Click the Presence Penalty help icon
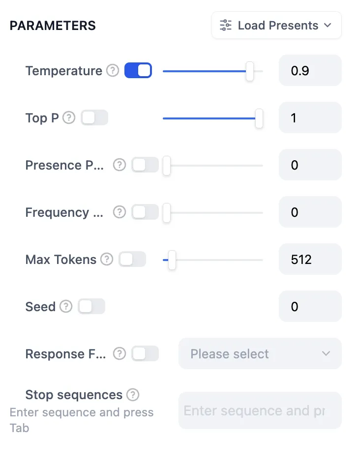 119,165
